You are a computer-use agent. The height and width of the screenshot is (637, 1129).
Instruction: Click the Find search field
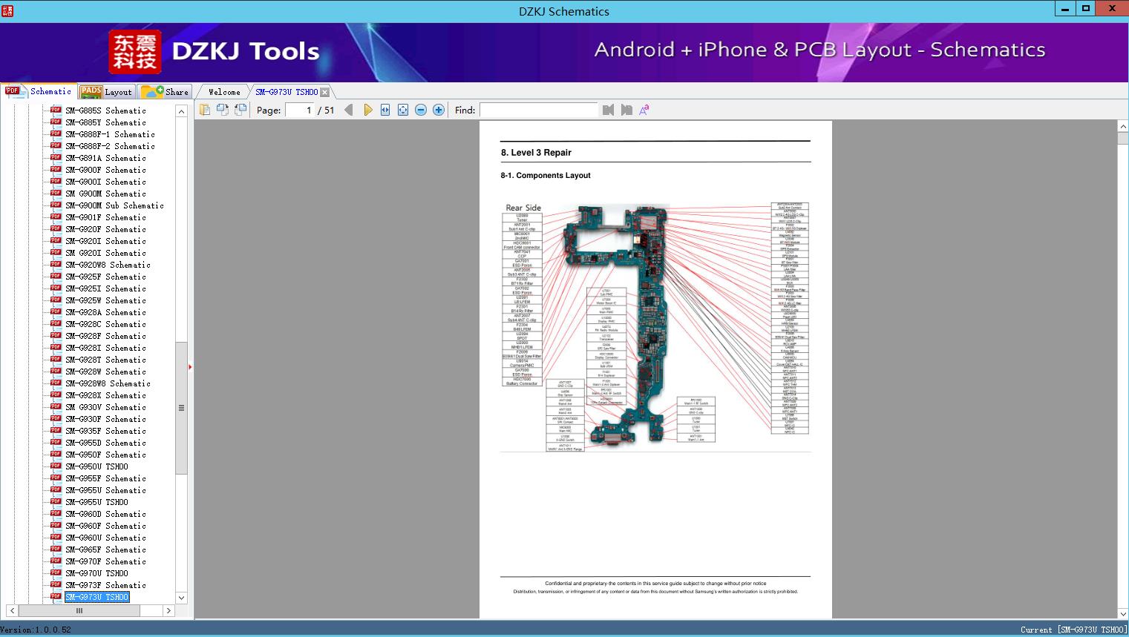538,110
